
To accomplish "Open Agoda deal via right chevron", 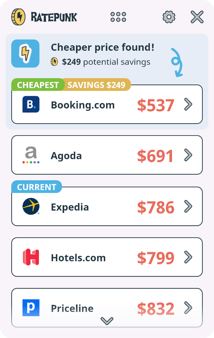I will pyautogui.click(x=188, y=155).
